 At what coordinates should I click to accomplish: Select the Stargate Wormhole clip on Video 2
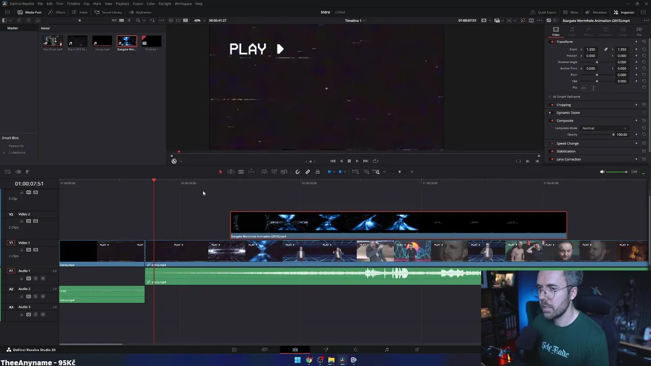pos(398,225)
